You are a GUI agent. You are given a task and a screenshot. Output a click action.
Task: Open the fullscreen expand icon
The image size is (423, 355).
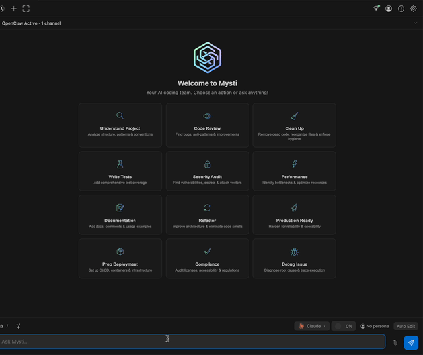26,9
